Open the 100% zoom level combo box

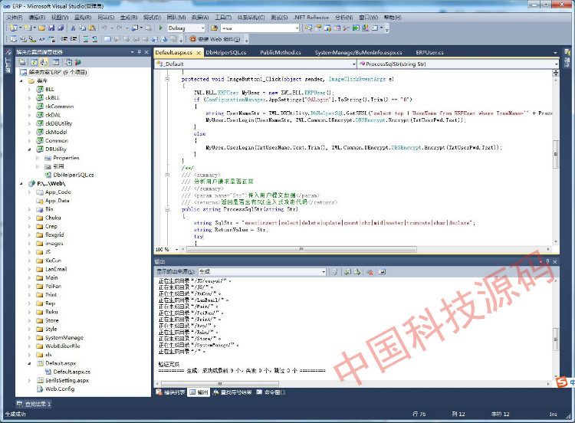[x=165, y=249]
